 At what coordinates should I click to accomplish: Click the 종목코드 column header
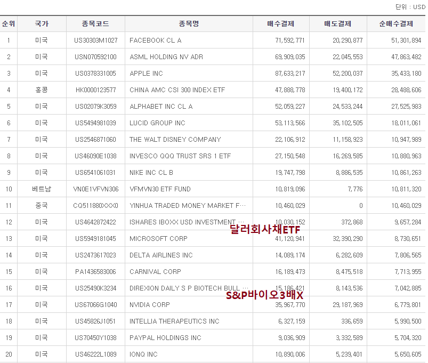95,24
